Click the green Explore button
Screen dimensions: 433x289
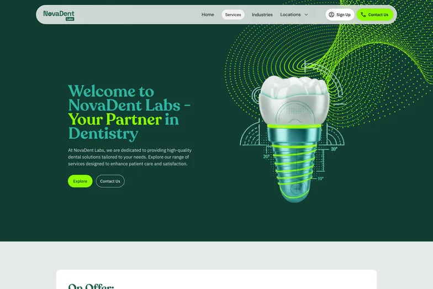[x=80, y=181]
